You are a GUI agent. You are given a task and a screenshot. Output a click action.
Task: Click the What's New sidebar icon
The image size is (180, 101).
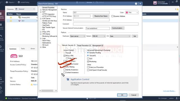click(x=1, y=88)
